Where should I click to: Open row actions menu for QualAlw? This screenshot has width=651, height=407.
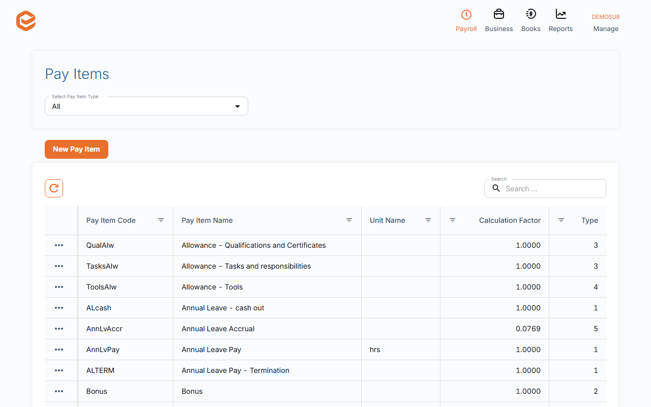pyautogui.click(x=59, y=245)
